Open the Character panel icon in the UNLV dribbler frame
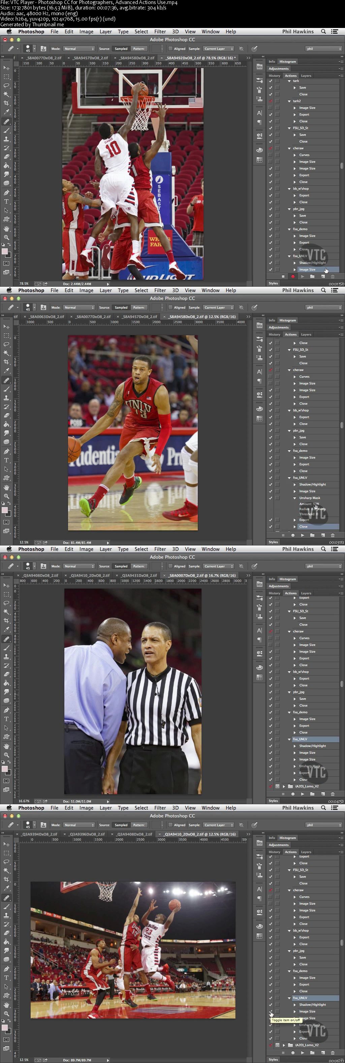Image resolution: width=345 pixels, height=1063 pixels. (x=259, y=372)
